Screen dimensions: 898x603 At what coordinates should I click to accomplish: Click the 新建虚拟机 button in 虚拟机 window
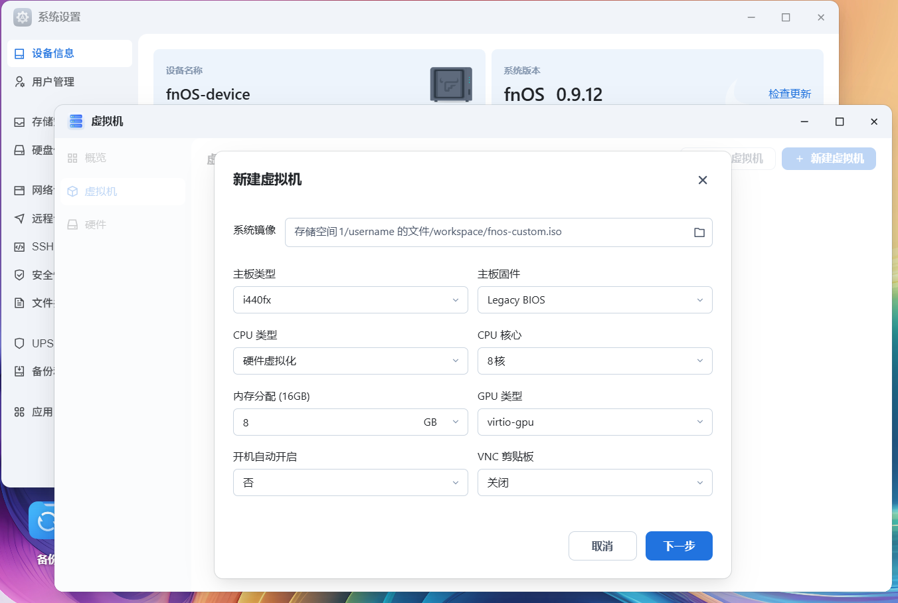click(x=829, y=159)
